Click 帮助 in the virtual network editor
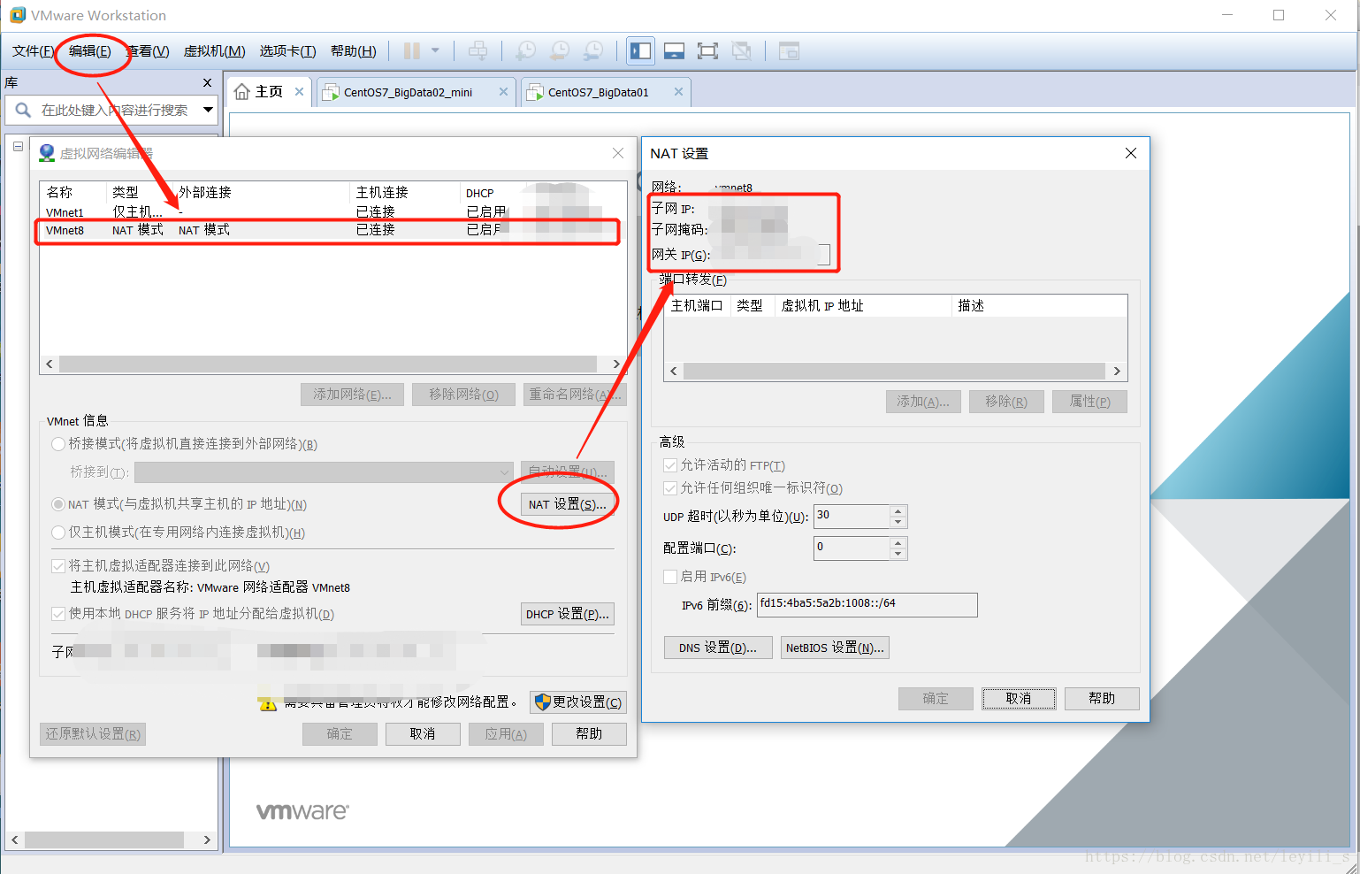 (589, 734)
